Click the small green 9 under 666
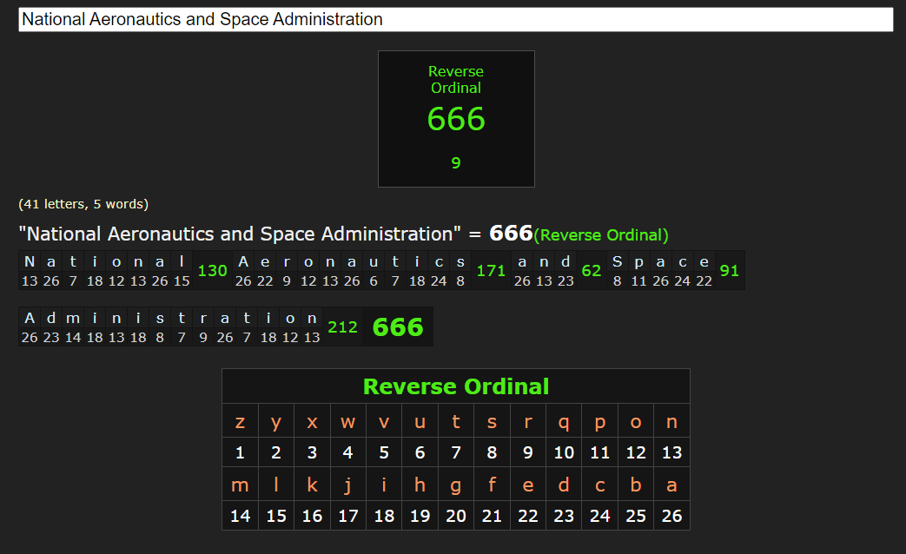Image resolution: width=906 pixels, height=554 pixels. 456,163
